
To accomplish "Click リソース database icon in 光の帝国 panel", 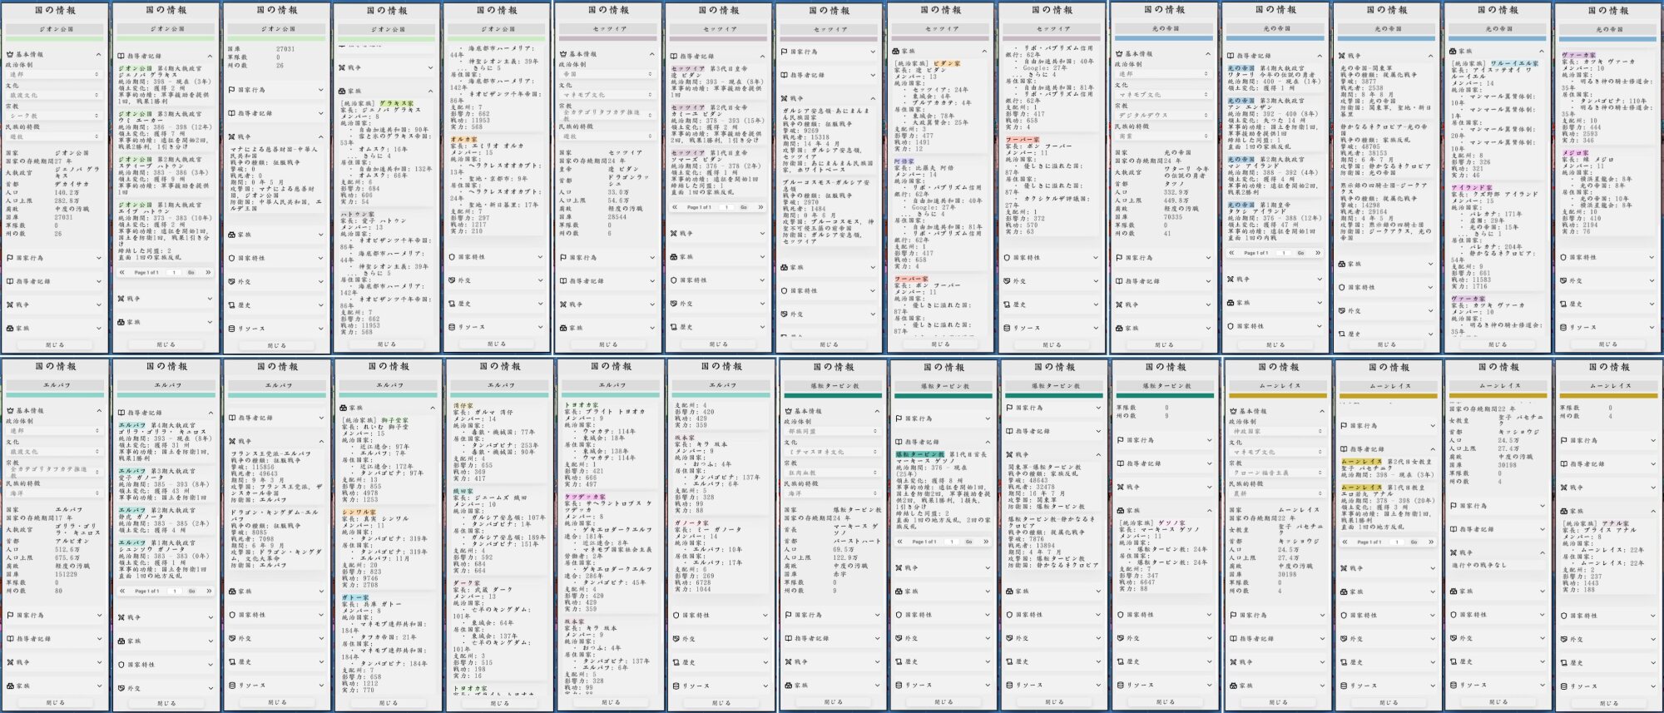I will pyautogui.click(x=1564, y=328).
